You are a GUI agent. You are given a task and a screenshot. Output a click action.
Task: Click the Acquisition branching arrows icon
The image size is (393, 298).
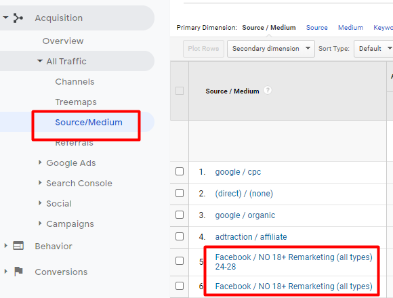click(x=18, y=18)
